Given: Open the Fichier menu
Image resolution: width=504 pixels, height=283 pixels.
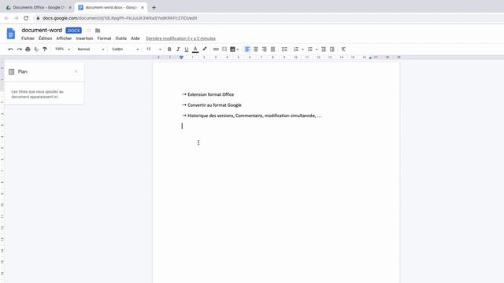Looking at the screenshot, I should [28, 39].
